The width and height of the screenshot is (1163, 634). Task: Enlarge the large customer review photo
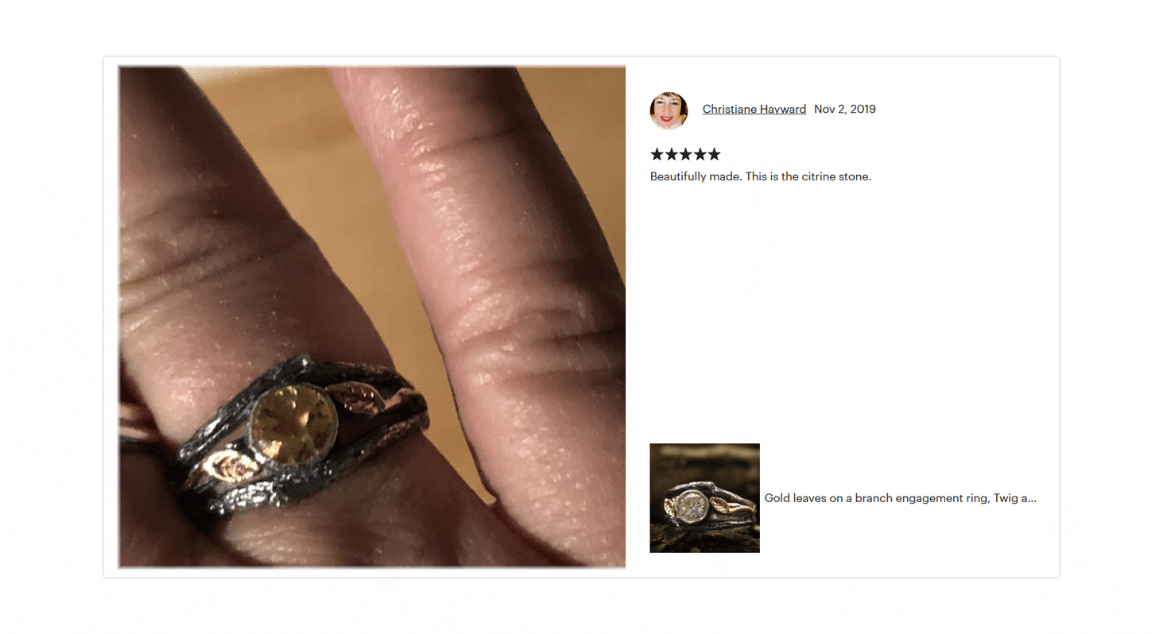[x=372, y=317]
